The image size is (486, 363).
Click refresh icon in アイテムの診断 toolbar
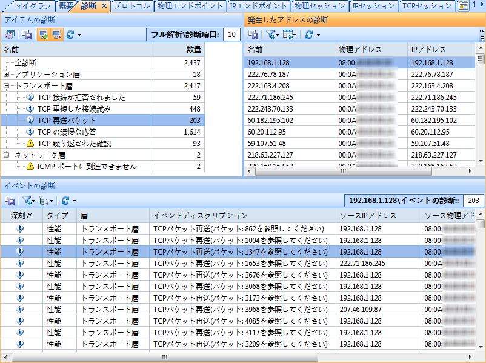pos(70,35)
